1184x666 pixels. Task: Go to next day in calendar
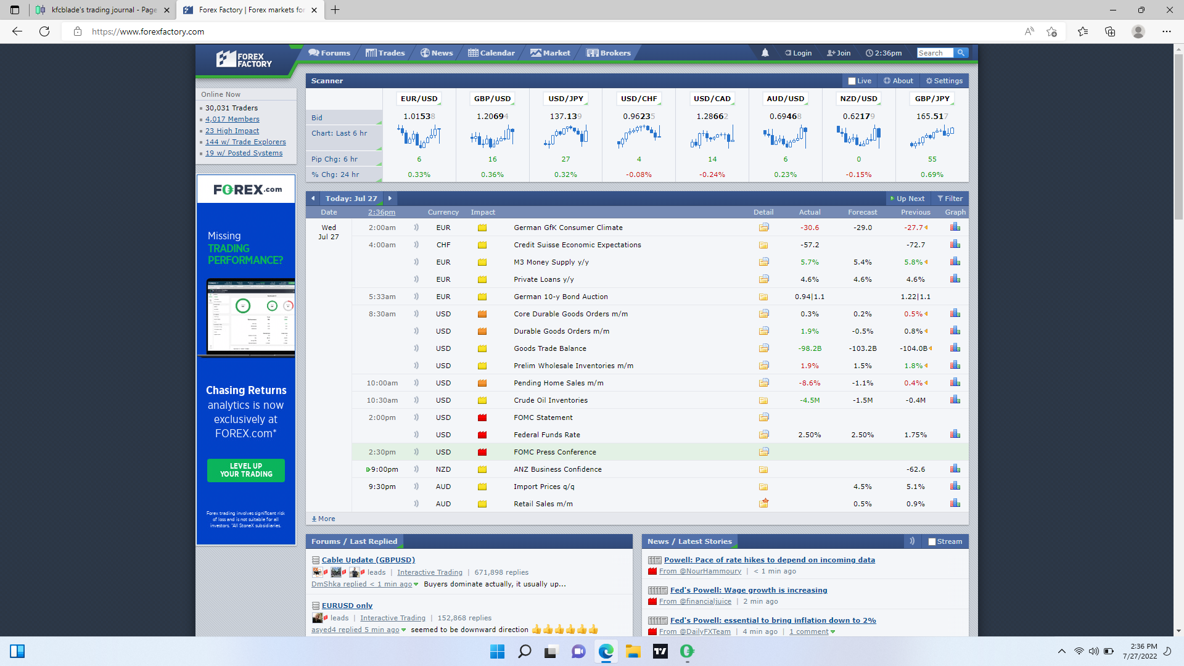pyautogui.click(x=390, y=199)
